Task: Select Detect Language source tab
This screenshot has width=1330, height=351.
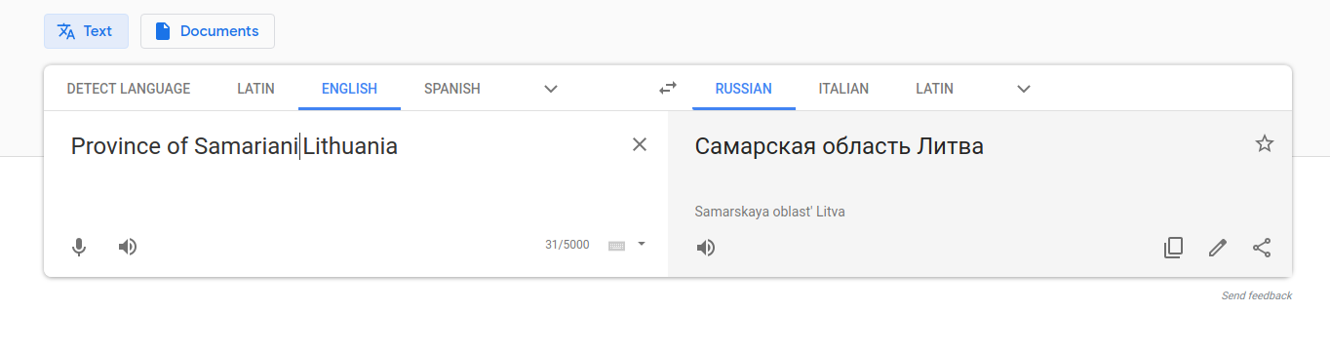Action: pyautogui.click(x=129, y=89)
